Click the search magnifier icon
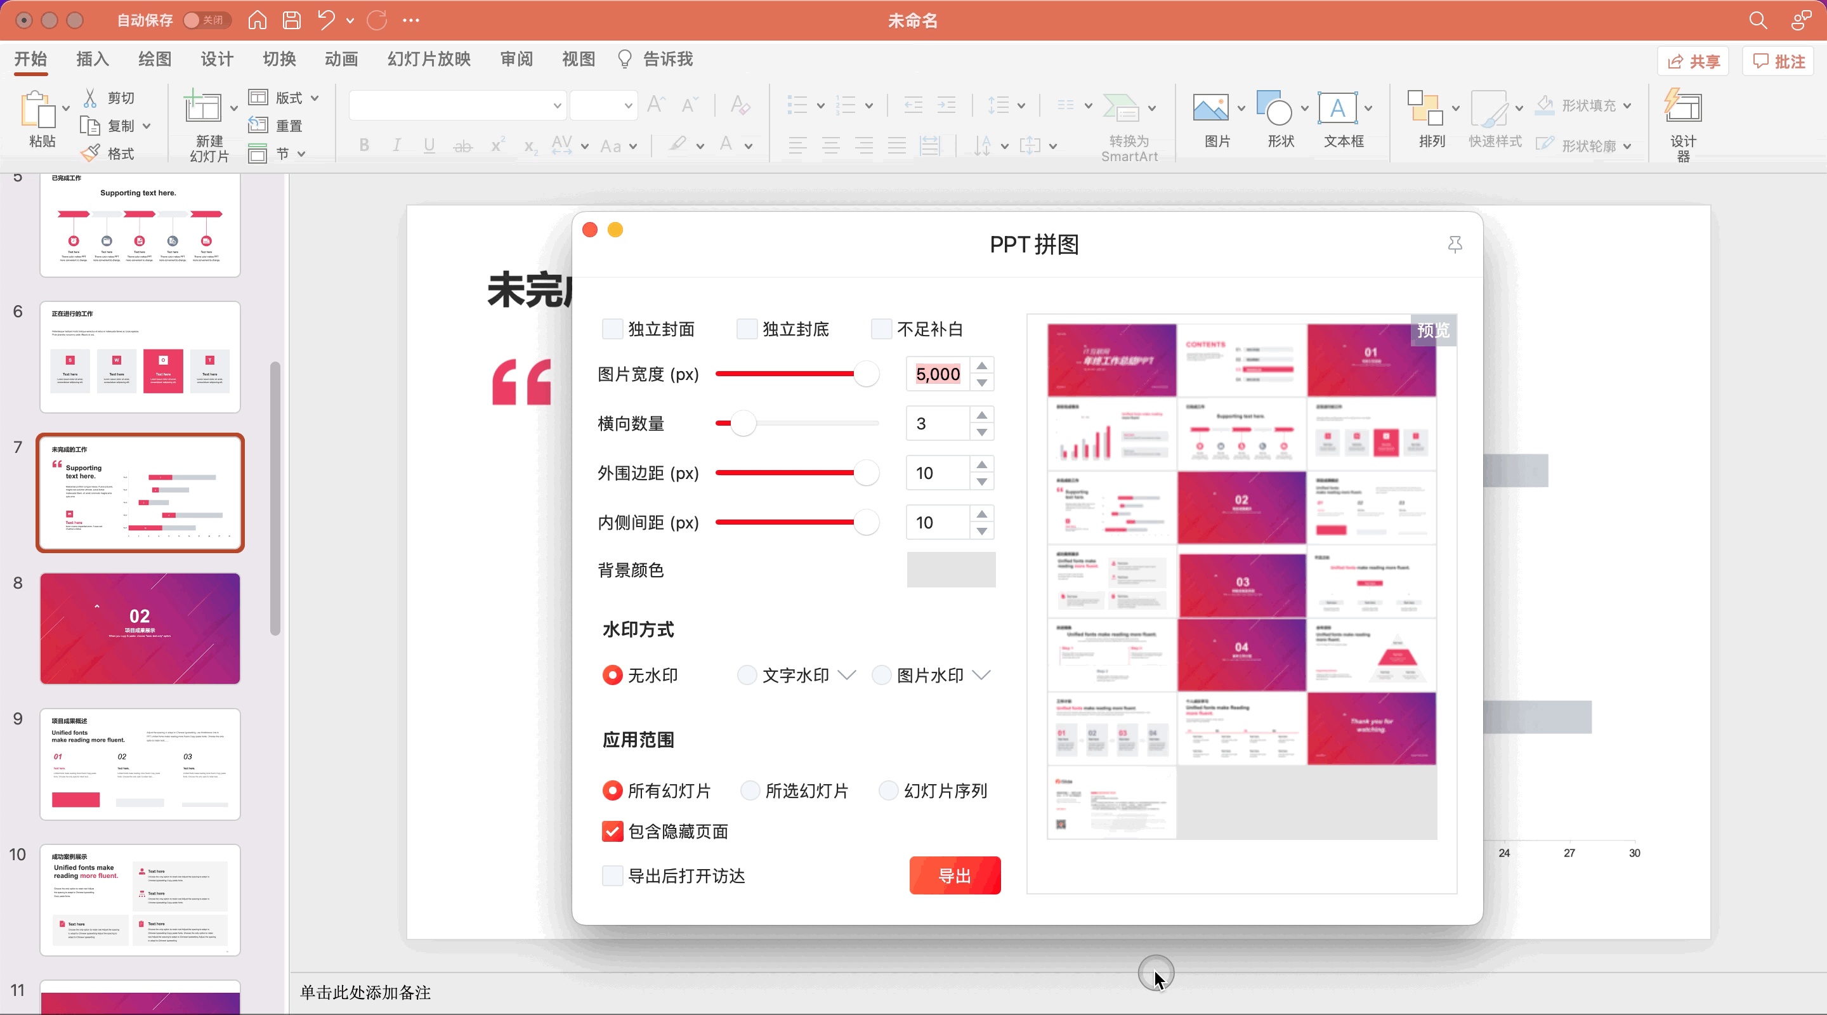 [x=1757, y=20]
